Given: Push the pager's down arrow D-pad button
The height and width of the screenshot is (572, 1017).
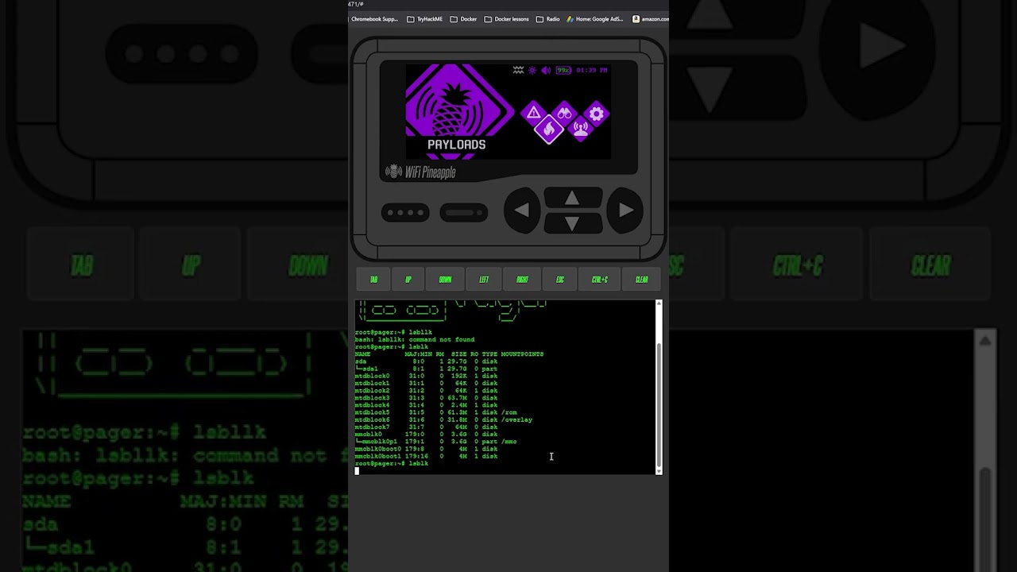Looking at the screenshot, I should tap(572, 224).
